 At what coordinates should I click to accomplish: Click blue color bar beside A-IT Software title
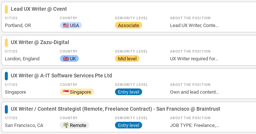click(x=6, y=76)
